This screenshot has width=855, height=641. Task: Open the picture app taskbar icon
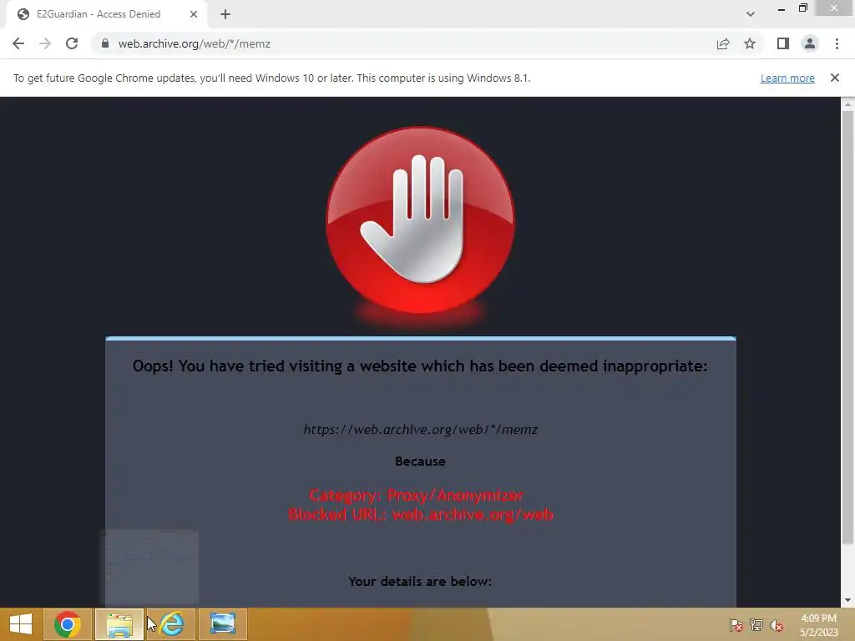[223, 624]
